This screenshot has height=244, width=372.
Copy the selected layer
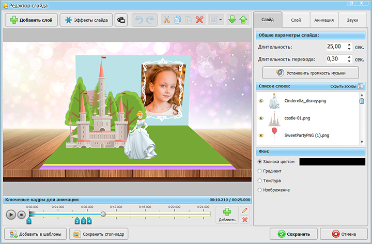point(177,20)
